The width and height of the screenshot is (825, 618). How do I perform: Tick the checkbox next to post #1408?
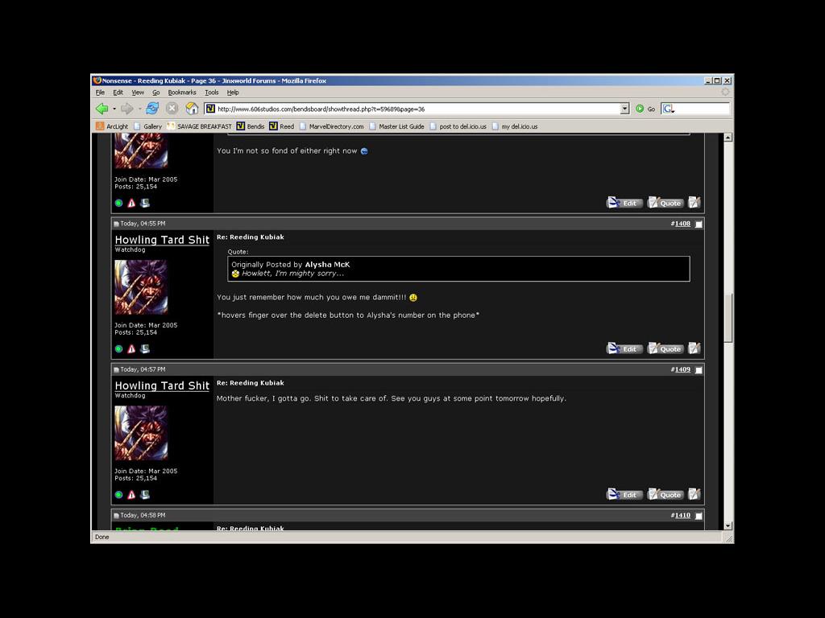699,224
